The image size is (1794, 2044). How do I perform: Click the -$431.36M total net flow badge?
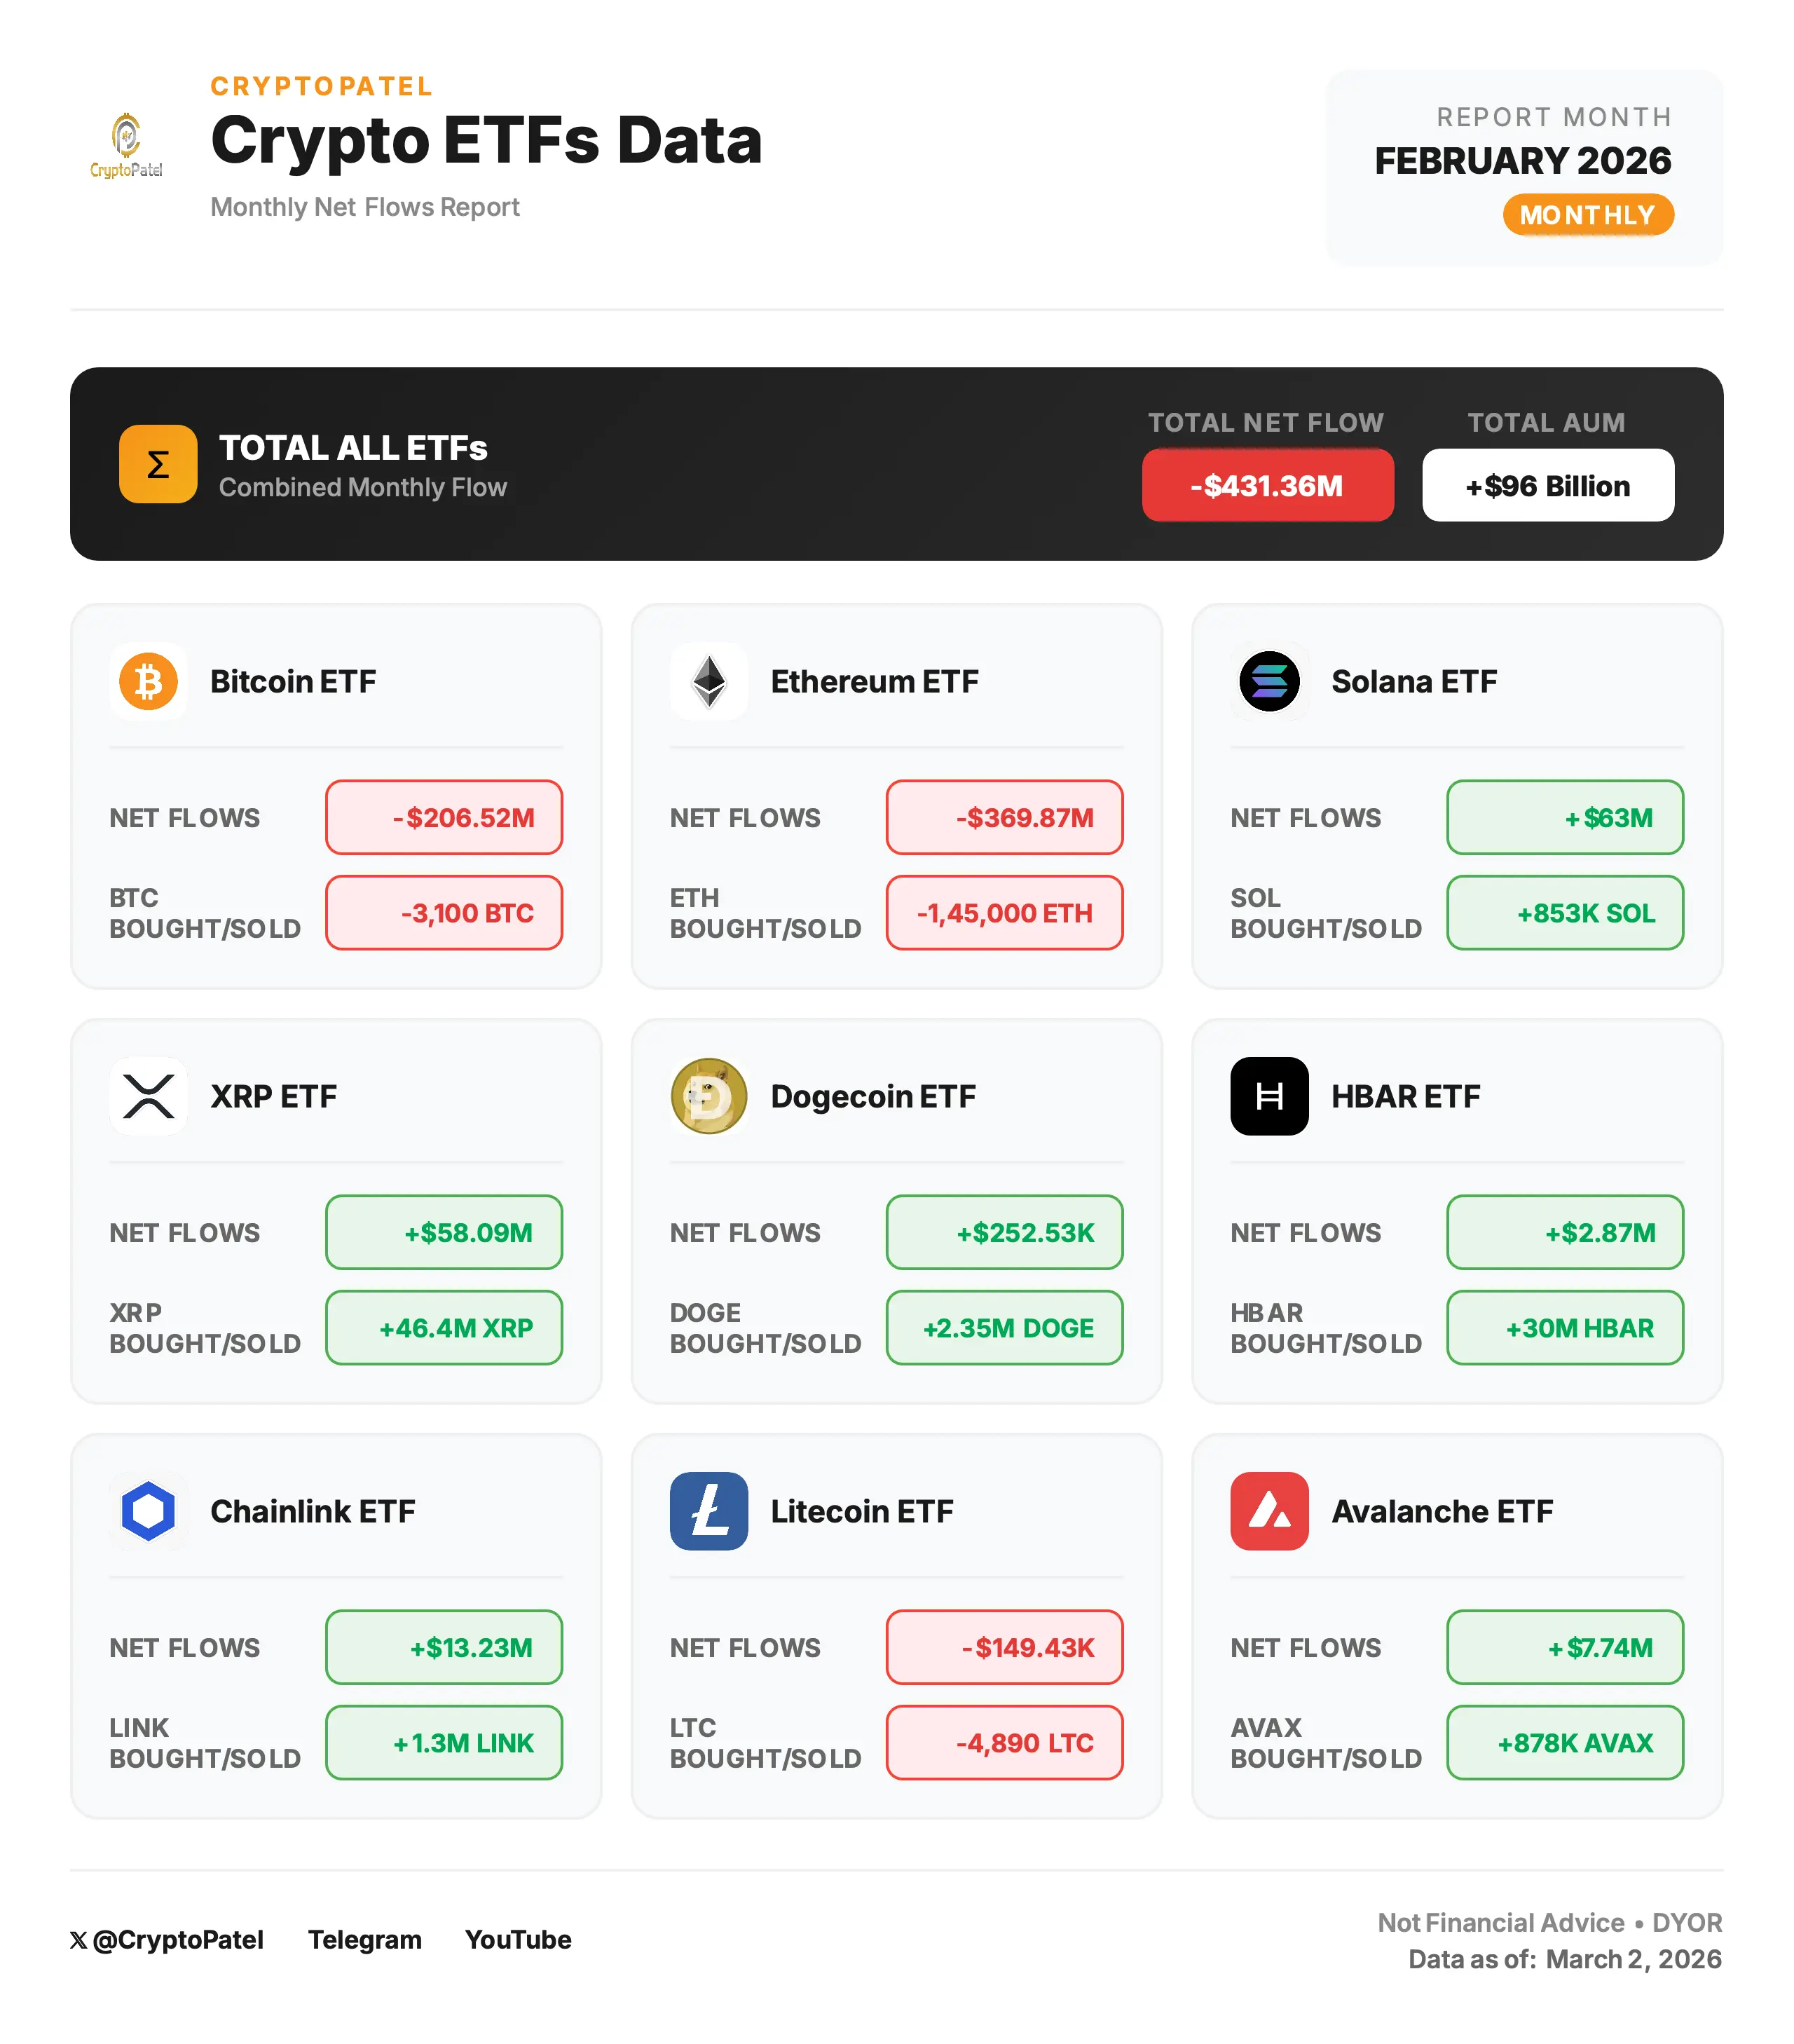(x=1267, y=485)
